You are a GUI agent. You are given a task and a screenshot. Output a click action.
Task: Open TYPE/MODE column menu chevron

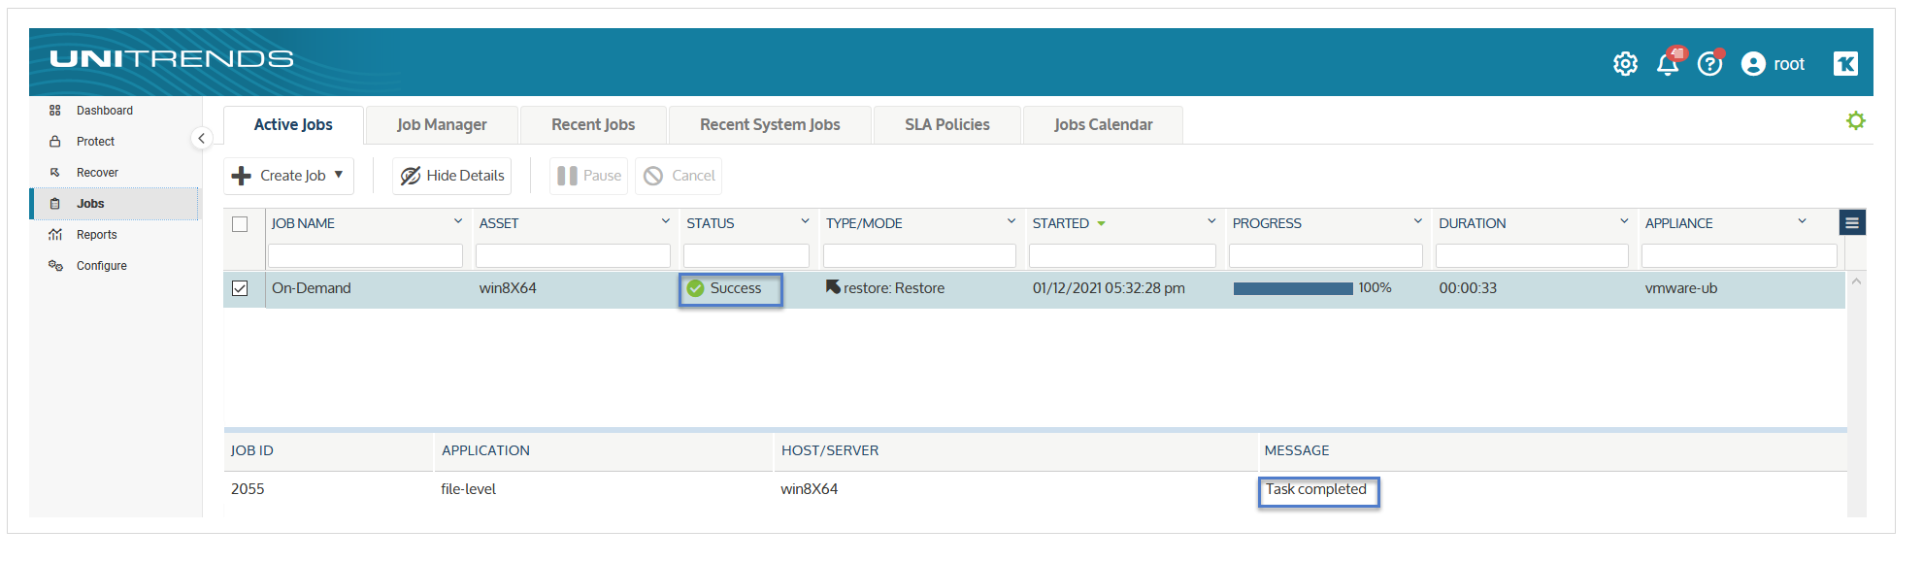1011,221
